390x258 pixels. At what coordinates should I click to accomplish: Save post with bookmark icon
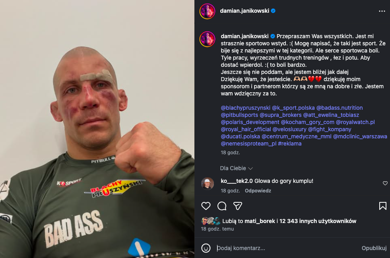382,206
